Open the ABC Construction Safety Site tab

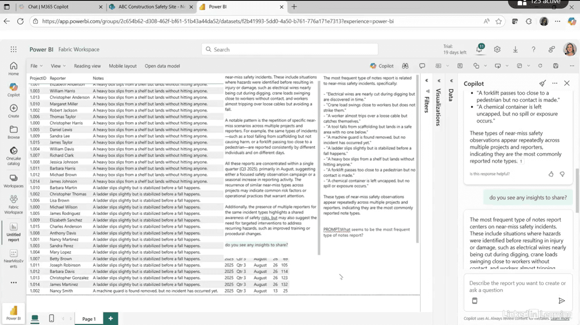[145, 7]
